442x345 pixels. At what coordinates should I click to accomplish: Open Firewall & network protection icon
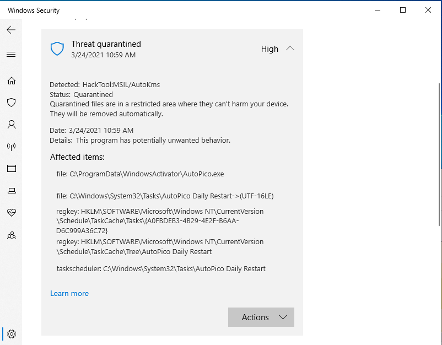(x=11, y=147)
